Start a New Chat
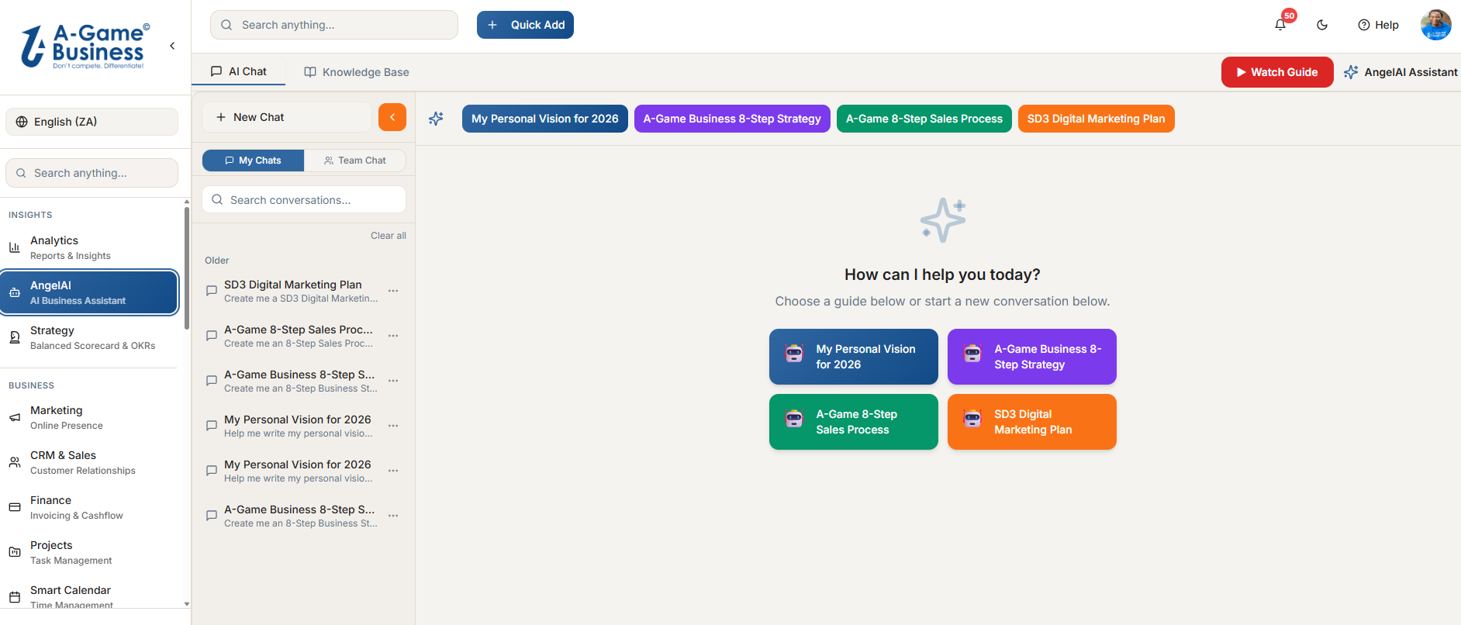Viewport: 1461px width, 625px height. point(287,117)
